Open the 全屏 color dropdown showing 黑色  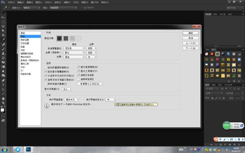pos(74,57)
